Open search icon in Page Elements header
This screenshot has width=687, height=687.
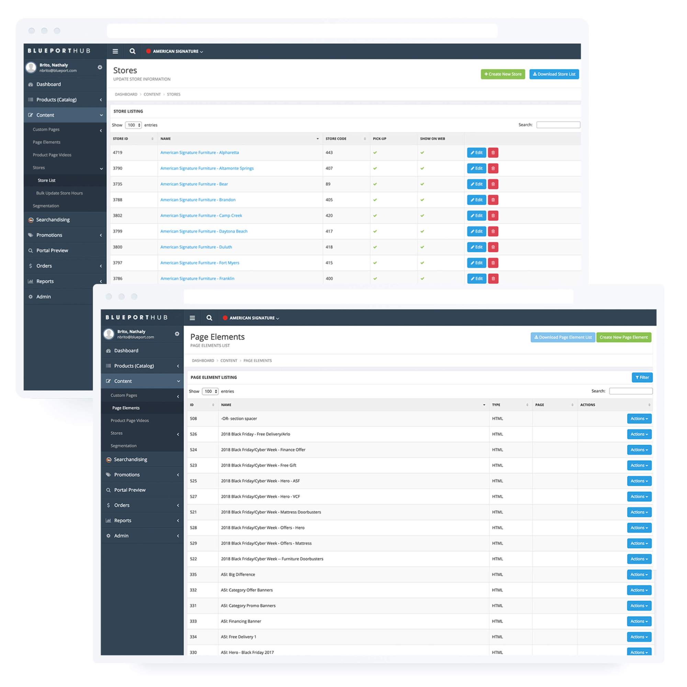pyautogui.click(x=209, y=318)
